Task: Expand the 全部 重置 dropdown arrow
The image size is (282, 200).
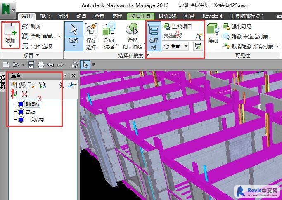Action: click(x=59, y=36)
